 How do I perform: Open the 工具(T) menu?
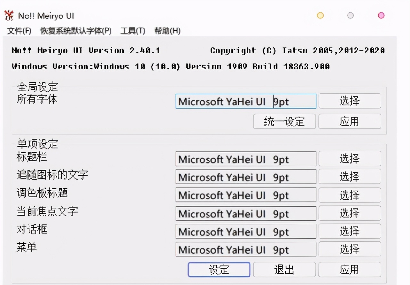[x=132, y=31]
